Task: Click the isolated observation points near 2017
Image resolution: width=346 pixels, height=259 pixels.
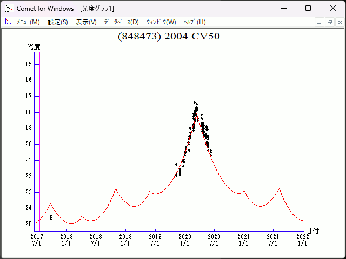Action: click(x=51, y=217)
